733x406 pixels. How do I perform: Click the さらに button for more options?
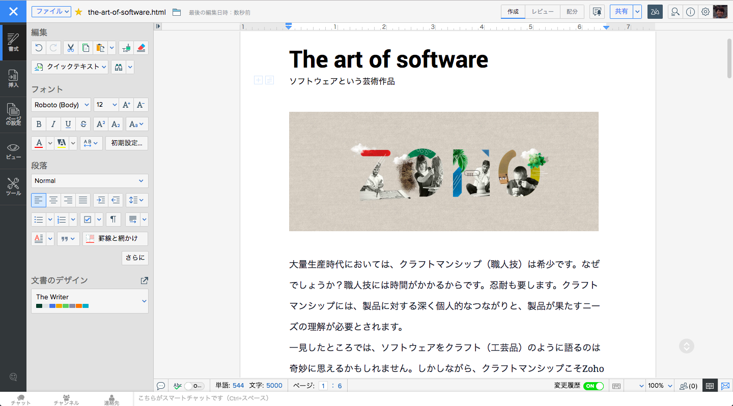pos(135,258)
